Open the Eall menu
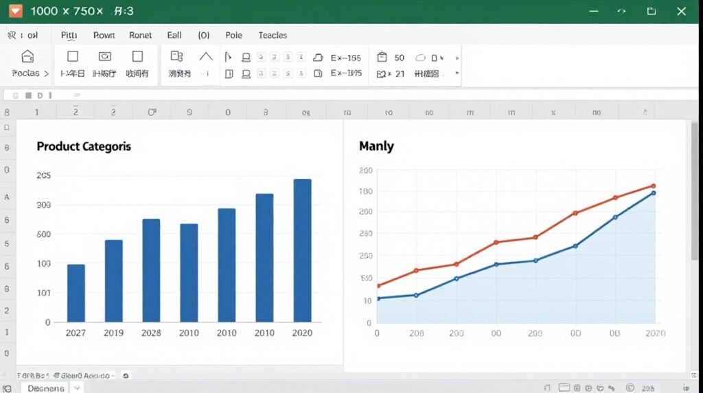 174,36
